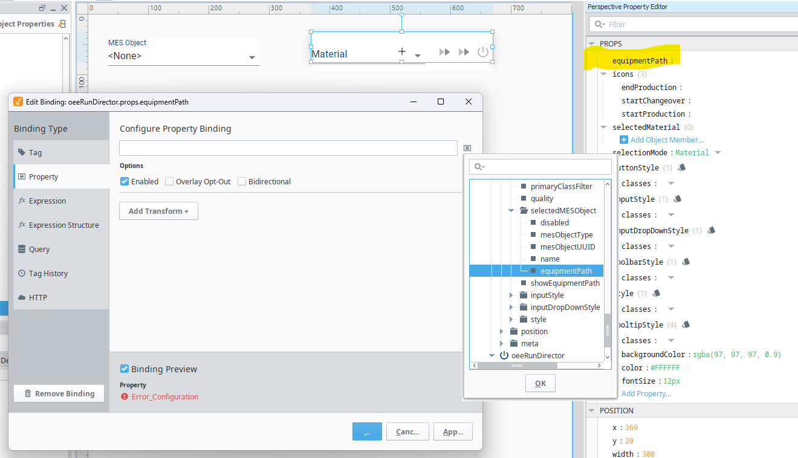The width and height of the screenshot is (798, 458).
Task: Click the property path input field
Action: [x=288, y=148]
